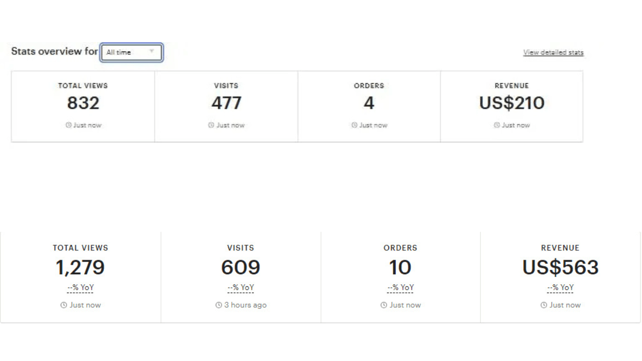Click the YoY percentage under 1,279 total views
Viewport: 642px width, 361px height.
pos(80,288)
